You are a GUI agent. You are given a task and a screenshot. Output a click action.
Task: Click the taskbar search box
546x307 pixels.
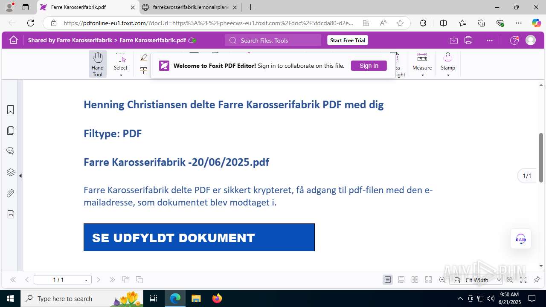click(x=82, y=298)
